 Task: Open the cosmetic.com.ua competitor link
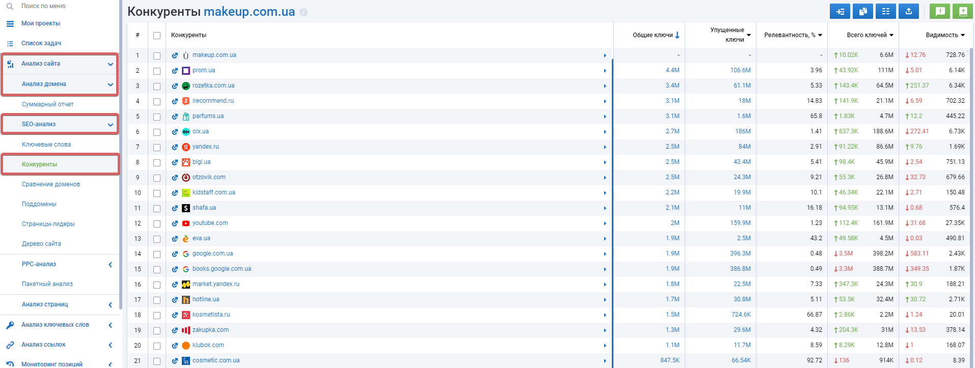pyautogui.click(x=216, y=360)
